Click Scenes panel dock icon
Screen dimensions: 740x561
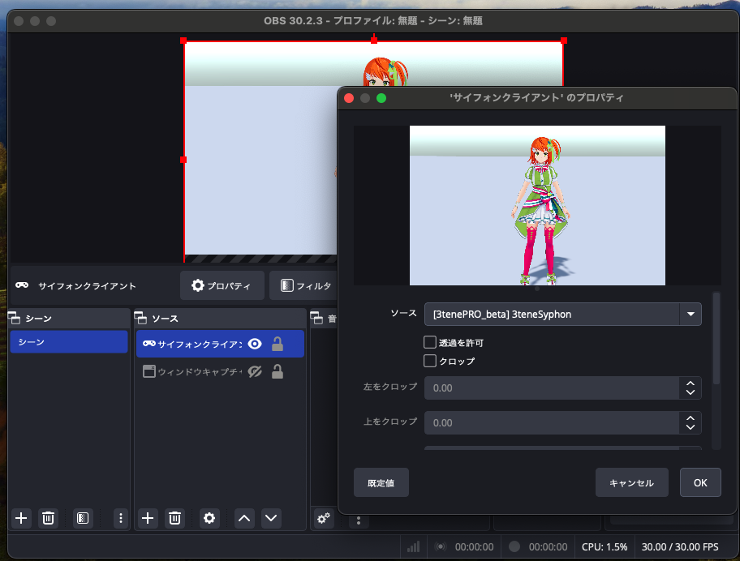pos(15,319)
